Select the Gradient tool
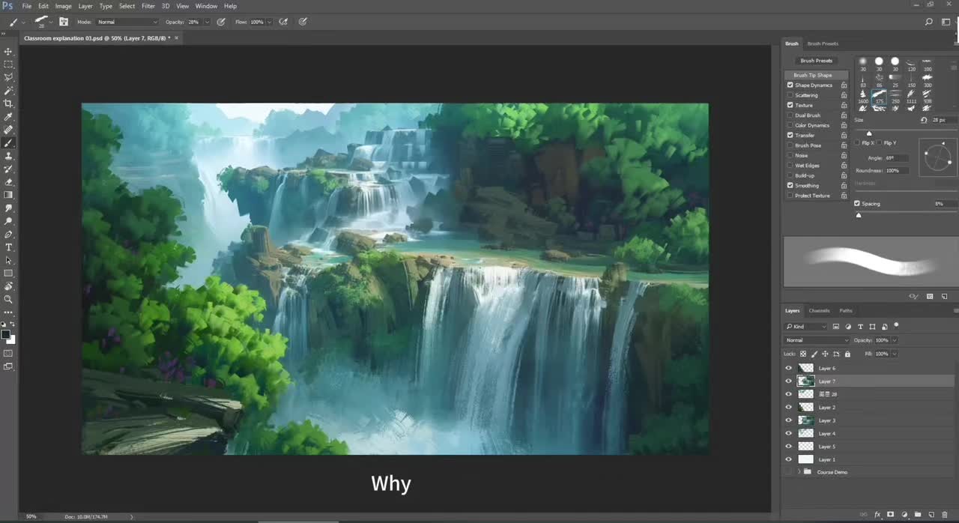The width and height of the screenshot is (959, 523). tap(8, 195)
